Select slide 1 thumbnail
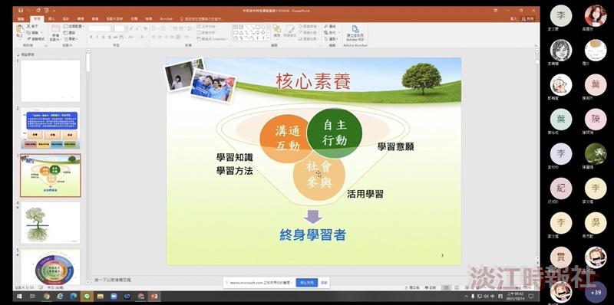The width and height of the screenshot is (614, 305). pos(50,81)
